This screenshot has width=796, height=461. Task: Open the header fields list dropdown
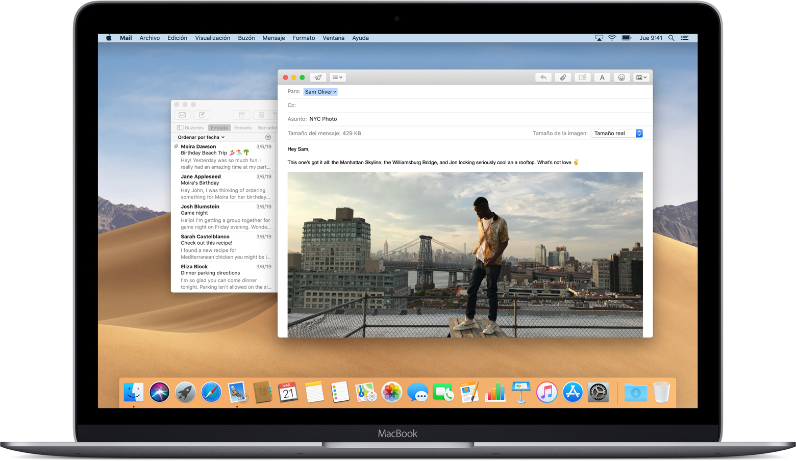(337, 78)
